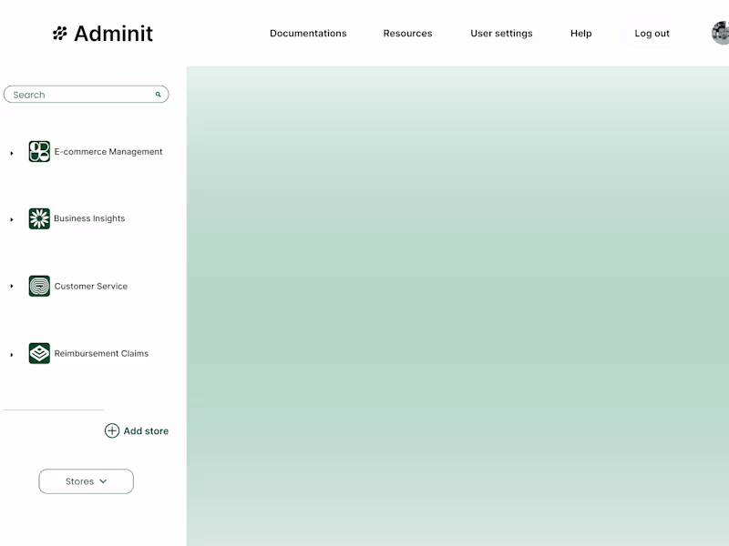The height and width of the screenshot is (546, 729).
Task: Select E-commerce Management label
Action: pos(108,152)
